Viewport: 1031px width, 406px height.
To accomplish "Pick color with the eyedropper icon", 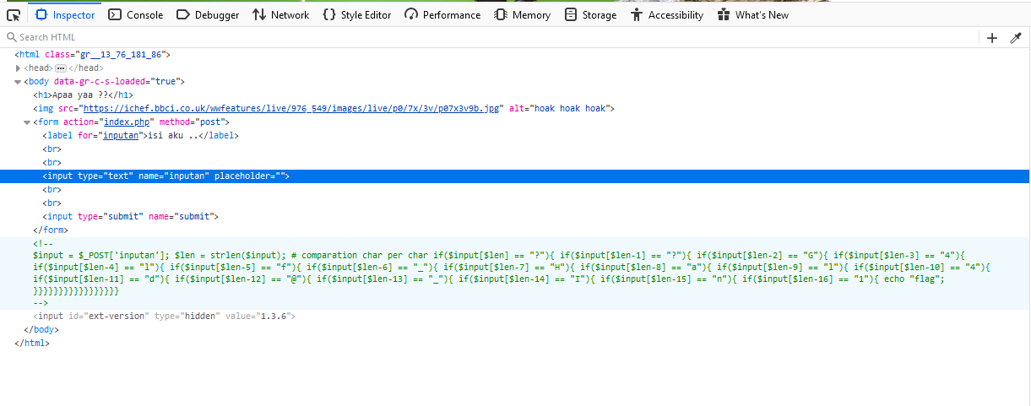I will pos(1016,37).
